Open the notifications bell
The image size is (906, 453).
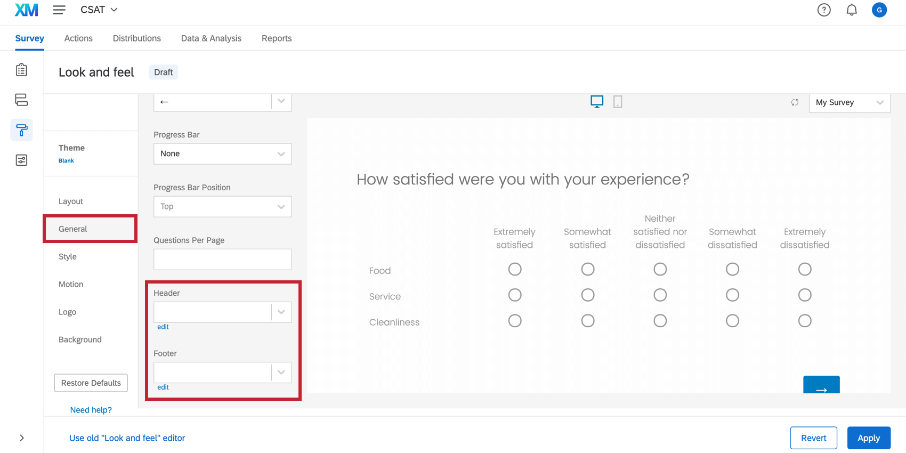click(852, 10)
